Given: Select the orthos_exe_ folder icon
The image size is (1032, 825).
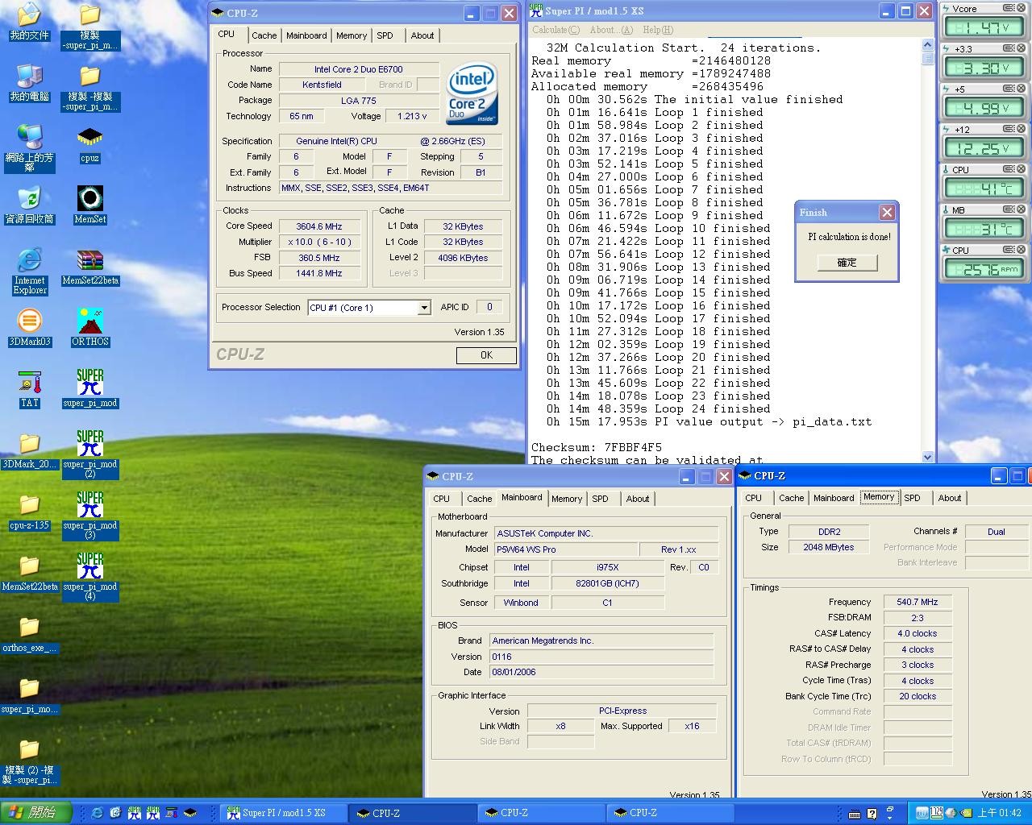Looking at the screenshot, I should click(29, 635).
